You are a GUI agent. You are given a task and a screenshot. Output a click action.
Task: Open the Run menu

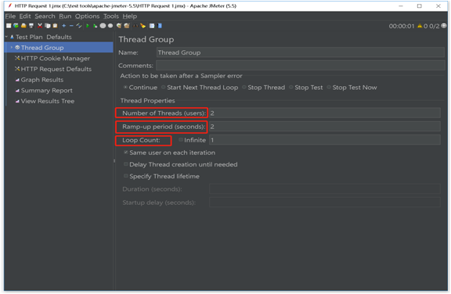pyautogui.click(x=65, y=16)
